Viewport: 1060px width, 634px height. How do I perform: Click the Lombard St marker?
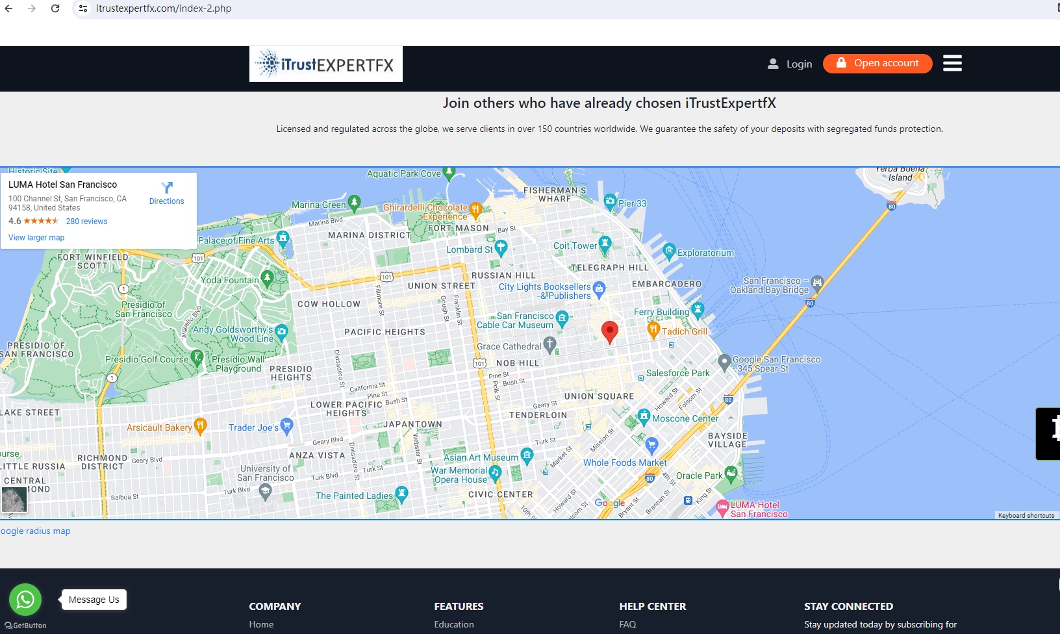tap(501, 247)
